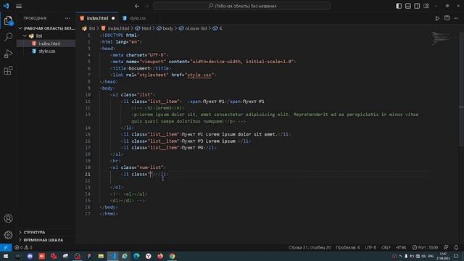Open the notifications bell in status bar
The width and height of the screenshot is (464, 261).
(456, 247)
